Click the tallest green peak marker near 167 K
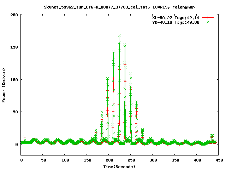The width and height of the screenshot is (226, 170). click(119, 36)
